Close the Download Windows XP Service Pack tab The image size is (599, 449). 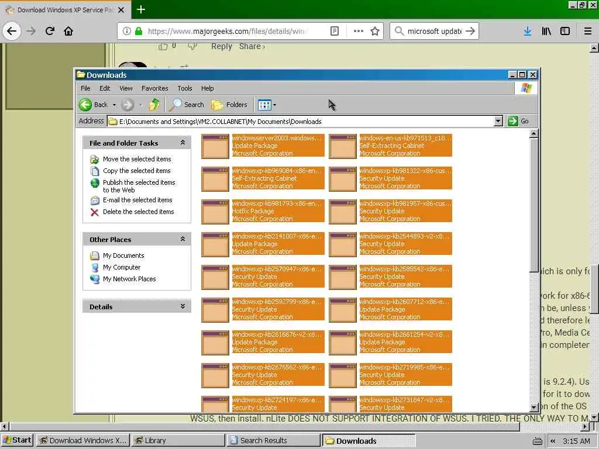click(121, 10)
